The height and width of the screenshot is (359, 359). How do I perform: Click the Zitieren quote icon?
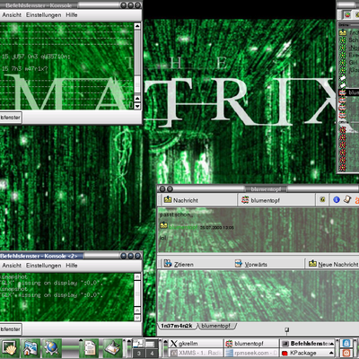(168, 264)
